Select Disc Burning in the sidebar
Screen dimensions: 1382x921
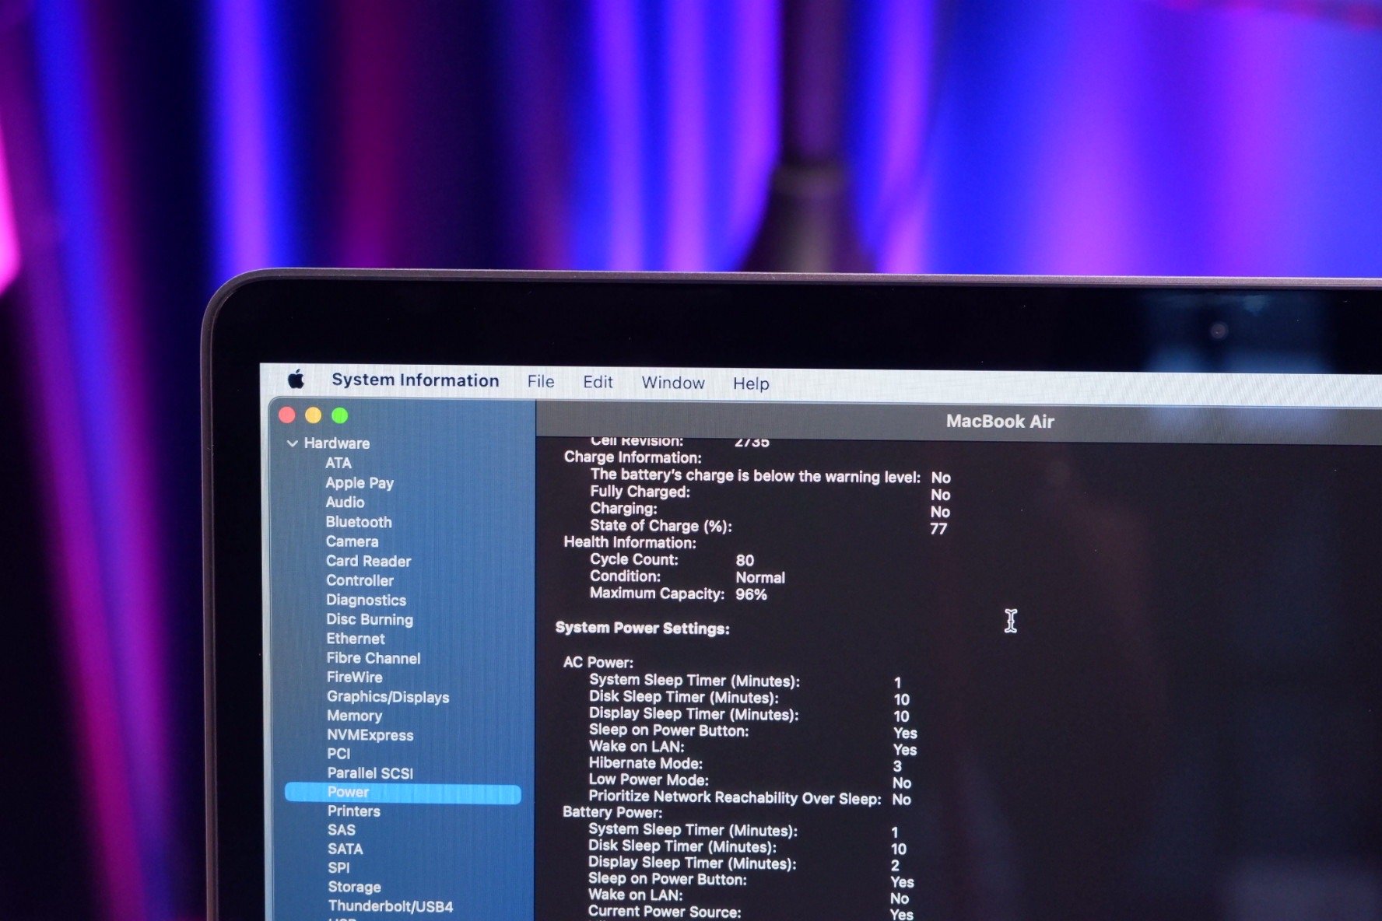coord(370,620)
